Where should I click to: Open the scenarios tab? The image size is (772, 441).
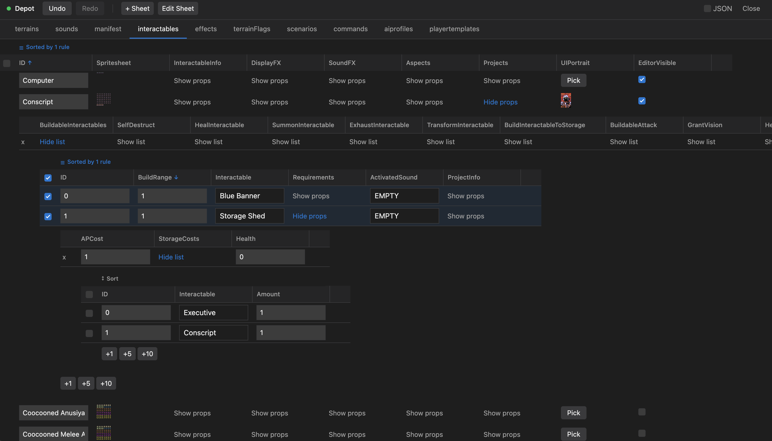[x=301, y=29]
